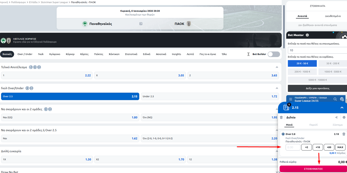347x173 pixels.
Task: Switch betslip to Παρολί tab
Action: pos(314,125)
